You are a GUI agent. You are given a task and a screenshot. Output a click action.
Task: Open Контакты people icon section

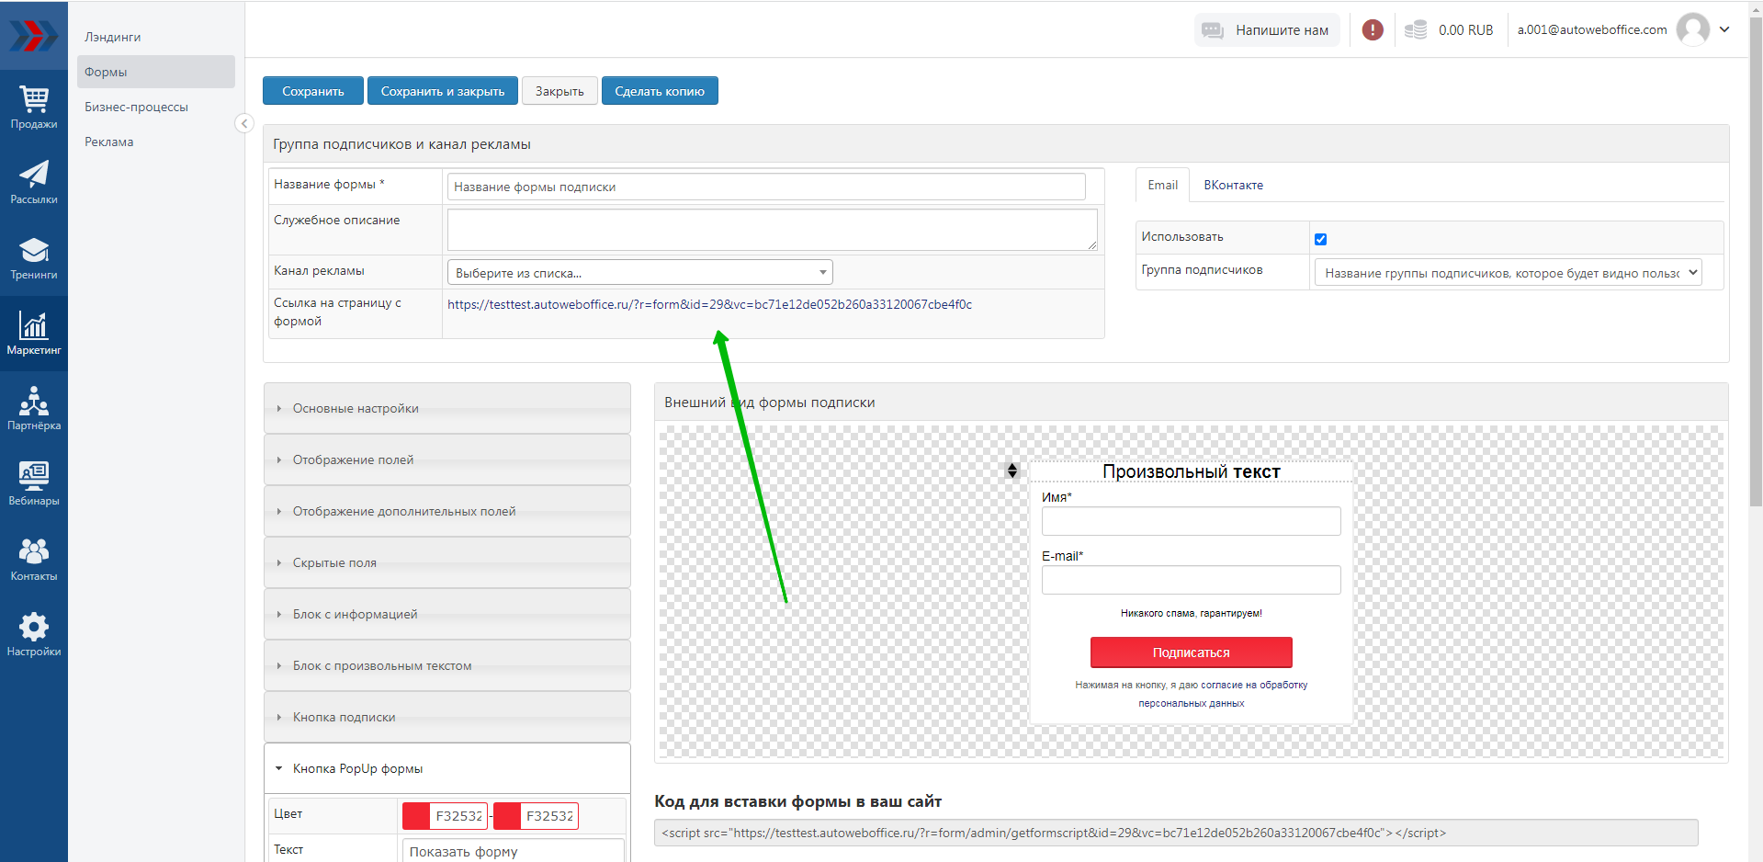pos(34,560)
